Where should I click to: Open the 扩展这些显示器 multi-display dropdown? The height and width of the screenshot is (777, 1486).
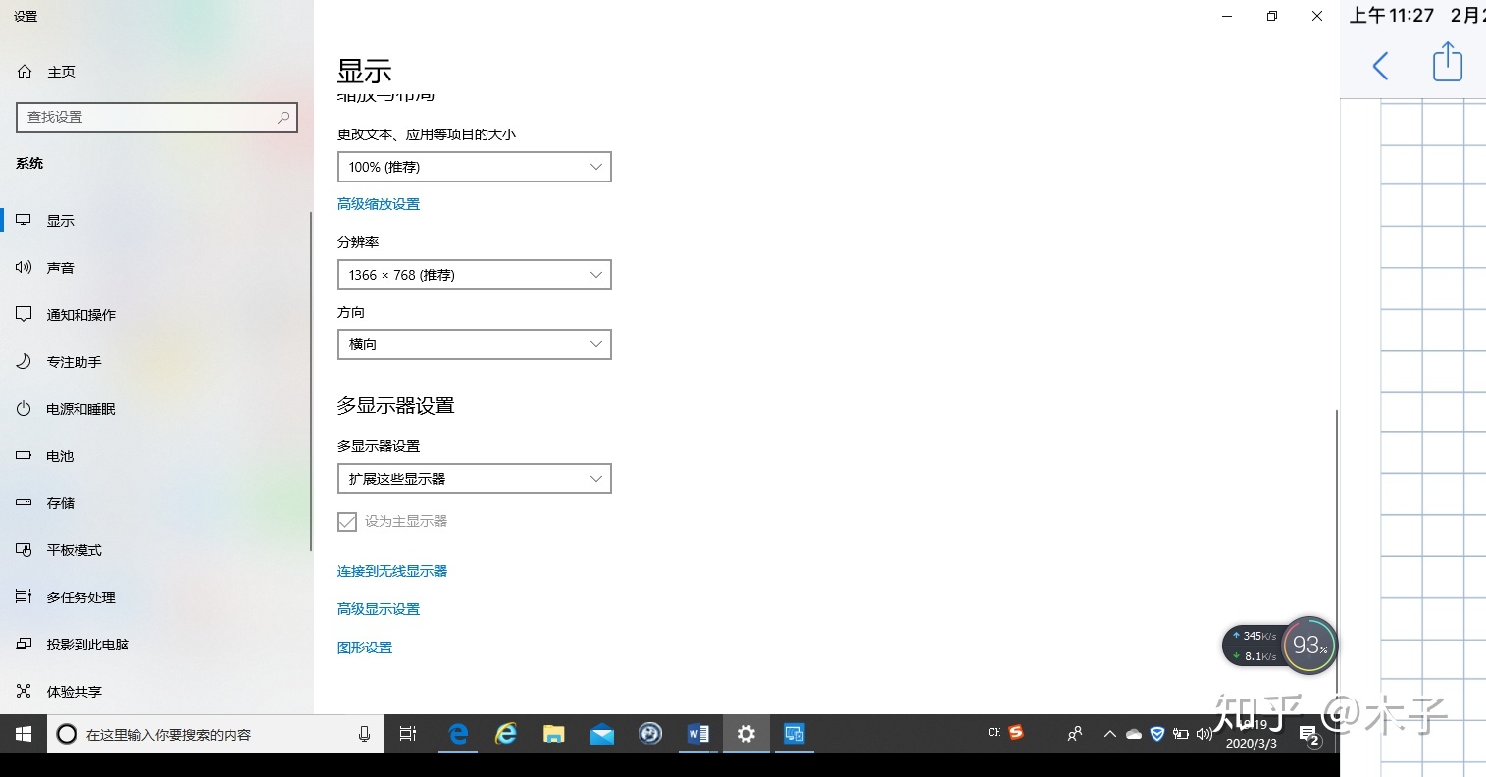point(474,479)
